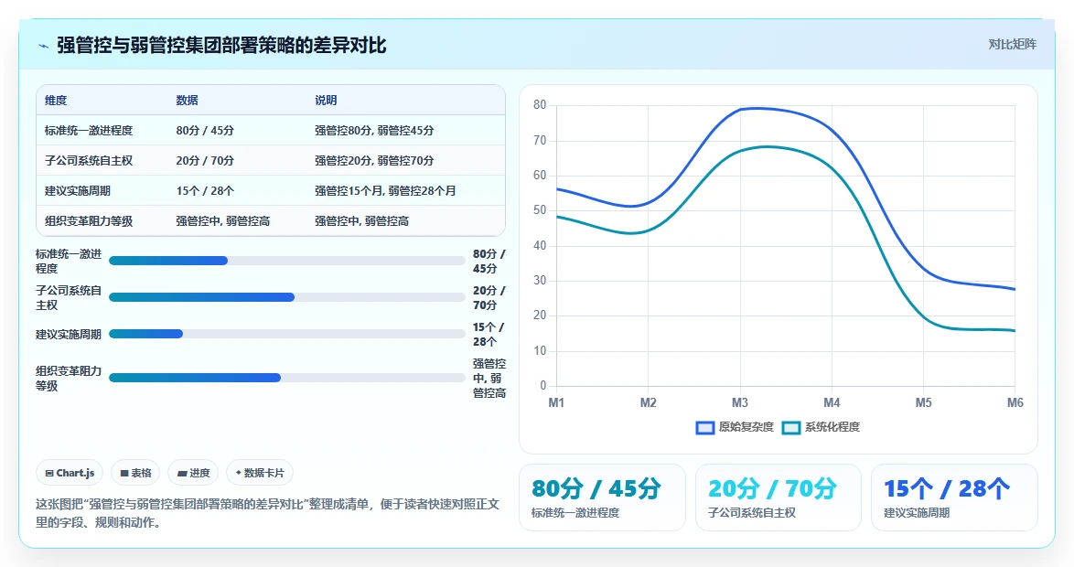The image size is (1074, 567).
Task: Click the 建议实施周期 progress bar
Action: click(x=287, y=334)
